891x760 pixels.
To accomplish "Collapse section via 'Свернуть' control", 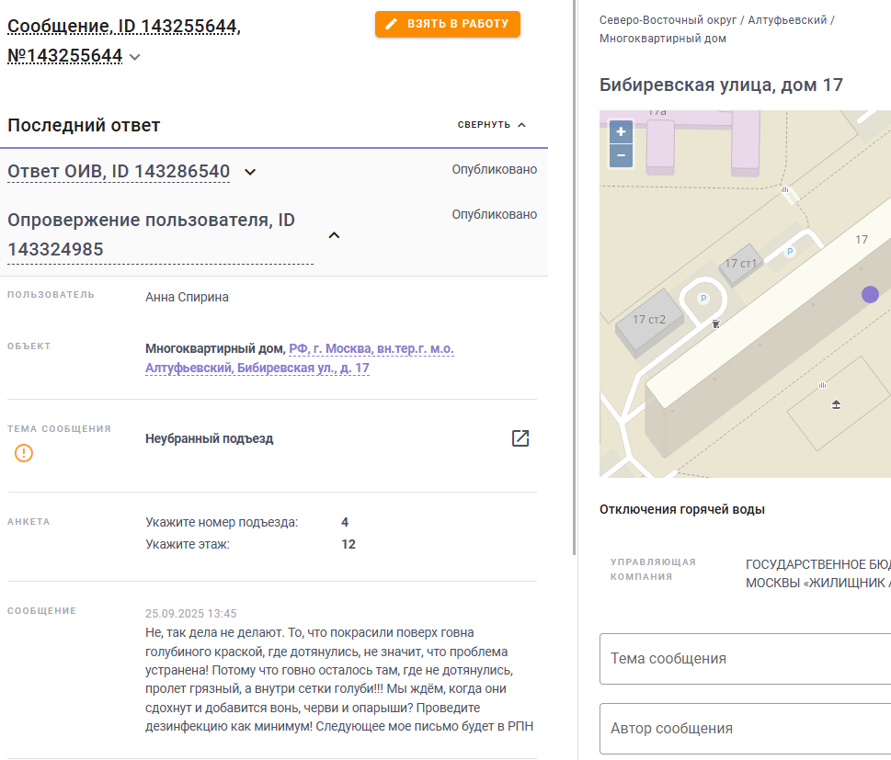I will (492, 124).
